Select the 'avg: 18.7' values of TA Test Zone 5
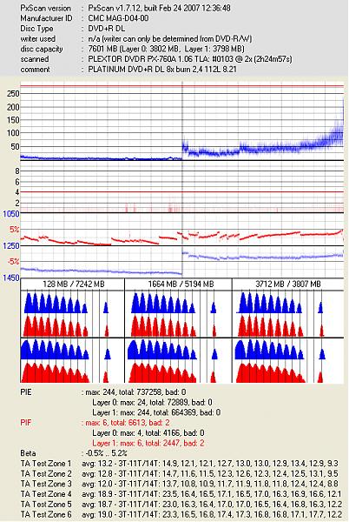 pos(212,505)
